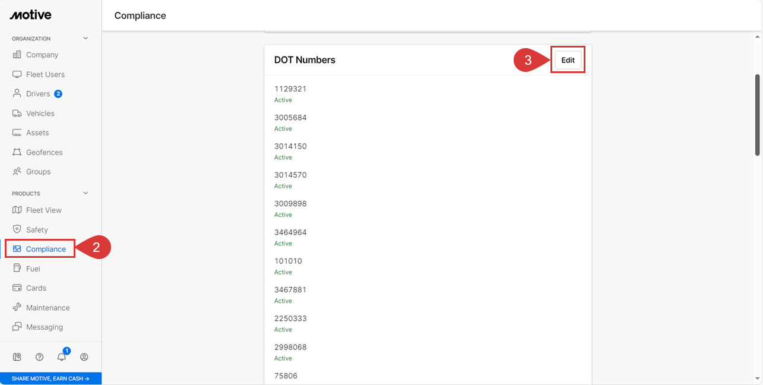Collapse the ORGANIZATION section
The image size is (763, 385).
[85, 37]
